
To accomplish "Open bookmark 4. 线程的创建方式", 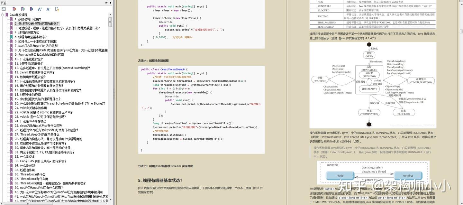I will [27, 33].
